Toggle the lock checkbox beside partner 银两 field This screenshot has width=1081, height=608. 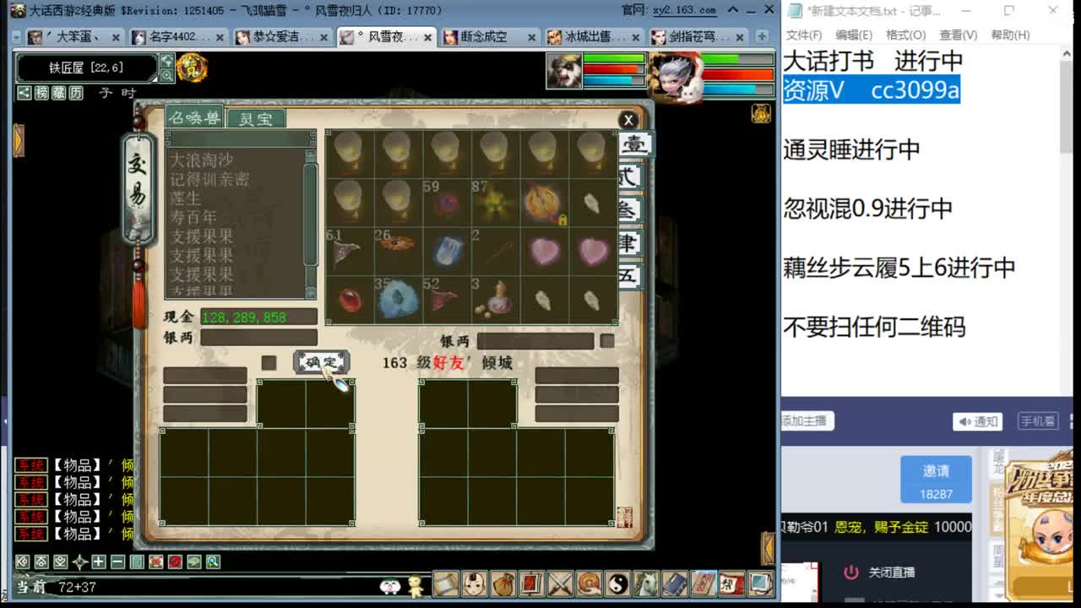[606, 340]
